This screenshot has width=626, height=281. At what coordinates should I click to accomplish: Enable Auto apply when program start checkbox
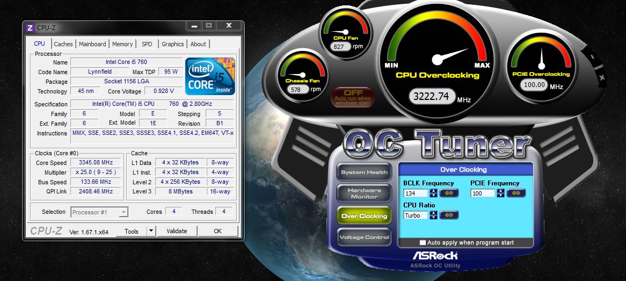point(423,243)
